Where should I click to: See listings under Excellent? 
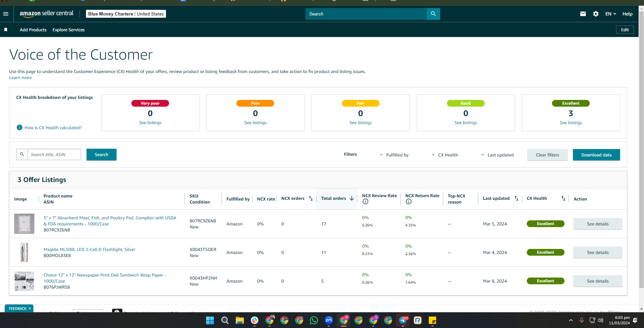point(571,123)
